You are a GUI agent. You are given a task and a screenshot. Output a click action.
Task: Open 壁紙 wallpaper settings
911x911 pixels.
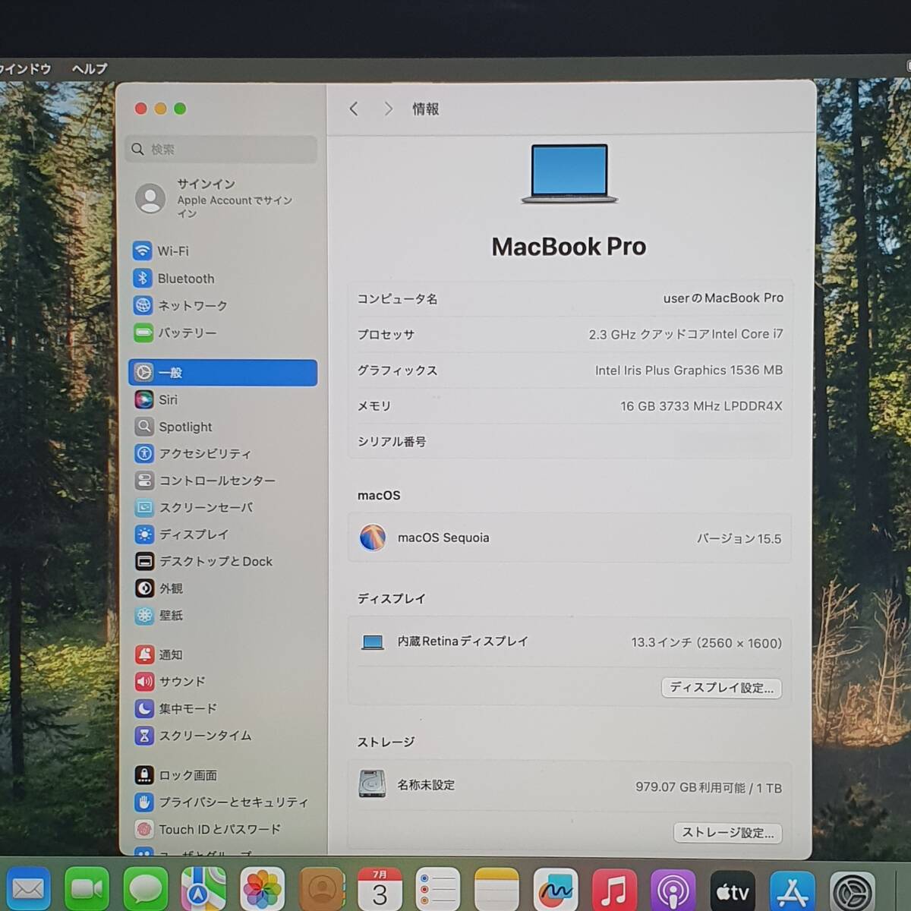coord(159,615)
